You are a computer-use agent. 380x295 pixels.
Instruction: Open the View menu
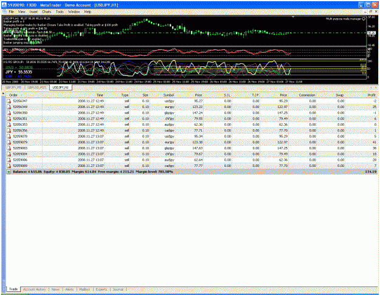point(21,12)
